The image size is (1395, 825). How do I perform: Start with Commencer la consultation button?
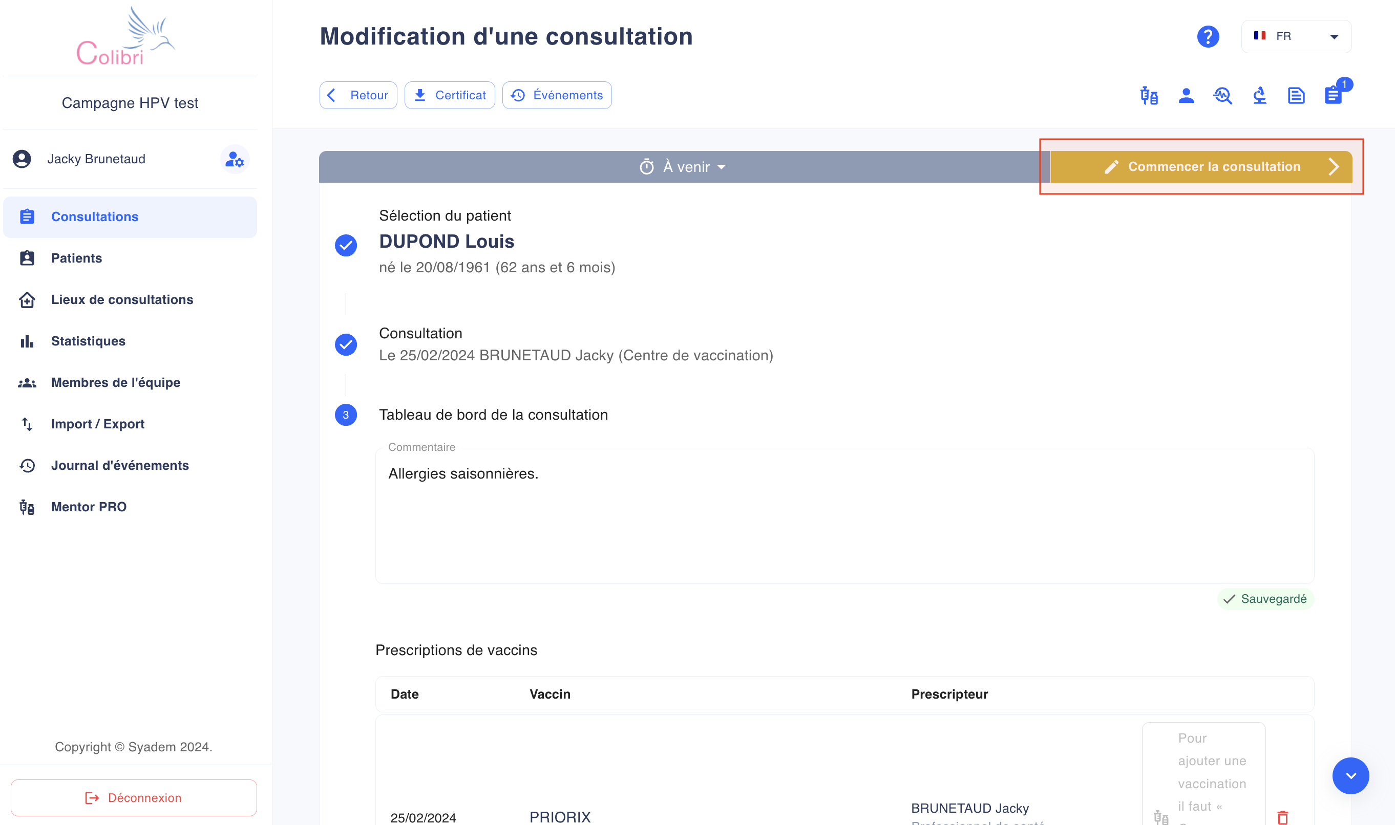1201,167
